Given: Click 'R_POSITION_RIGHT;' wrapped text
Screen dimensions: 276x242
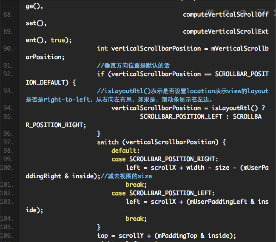Looking at the screenshot, I should click(x=56, y=125).
